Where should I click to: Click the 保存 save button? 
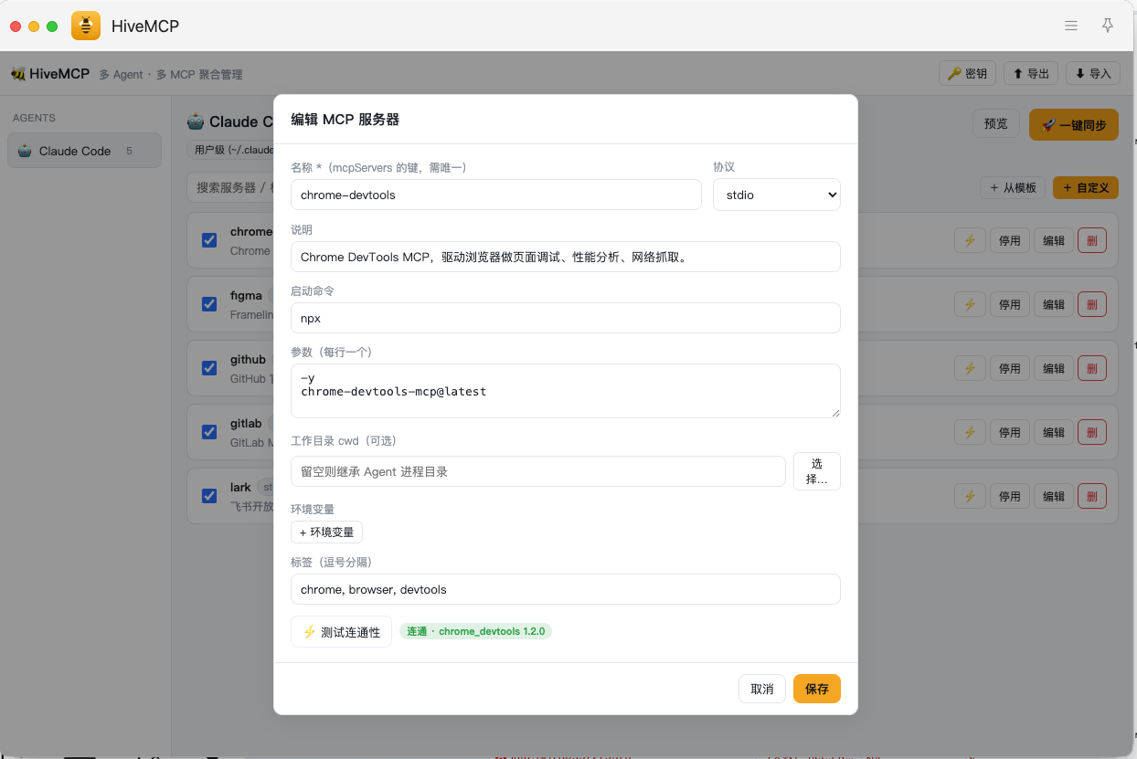(817, 689)
